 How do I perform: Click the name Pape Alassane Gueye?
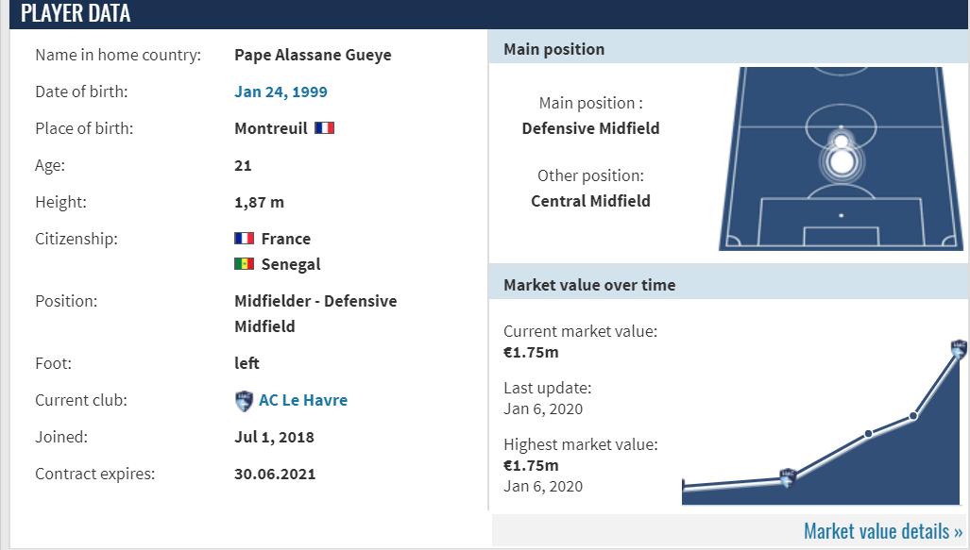pos(313,55)
